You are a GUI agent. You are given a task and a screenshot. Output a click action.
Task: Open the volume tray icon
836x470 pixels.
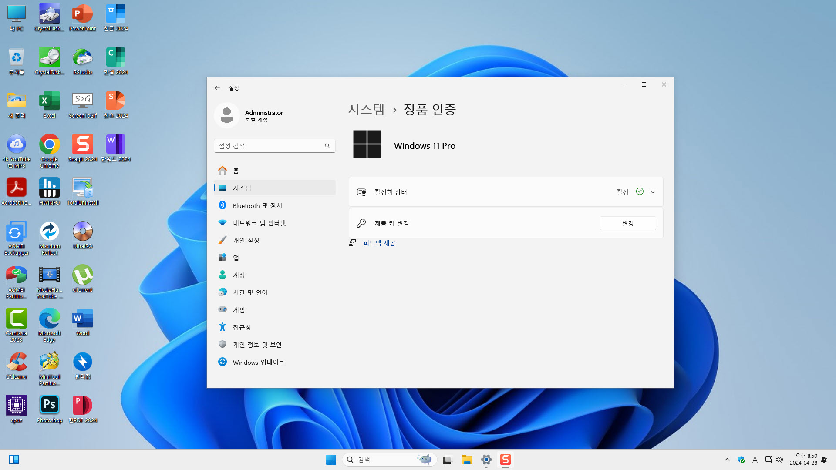point(779,460)
